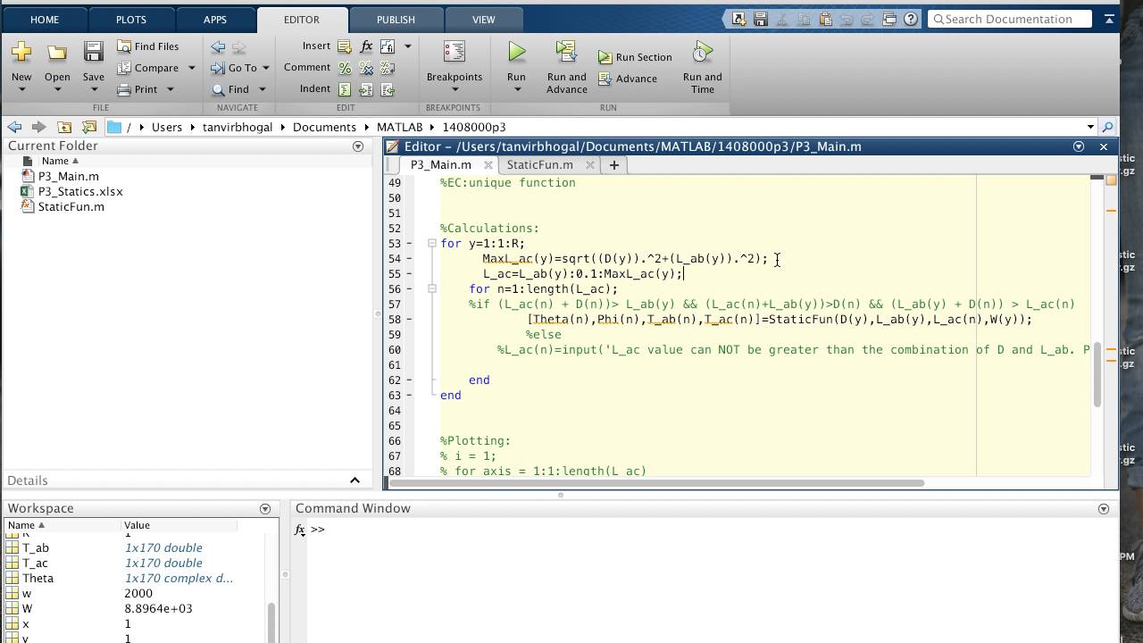Image resolution: width=1143 pixels, height=643 pixels.
Task: Click Run and Time
Action: (x=703, y=67)
